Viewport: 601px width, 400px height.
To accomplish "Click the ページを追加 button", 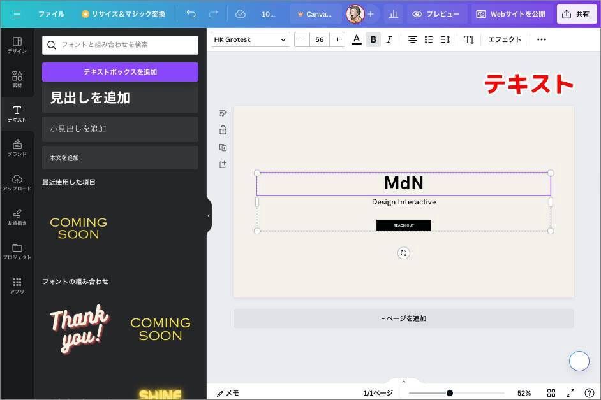I will 403,318.
